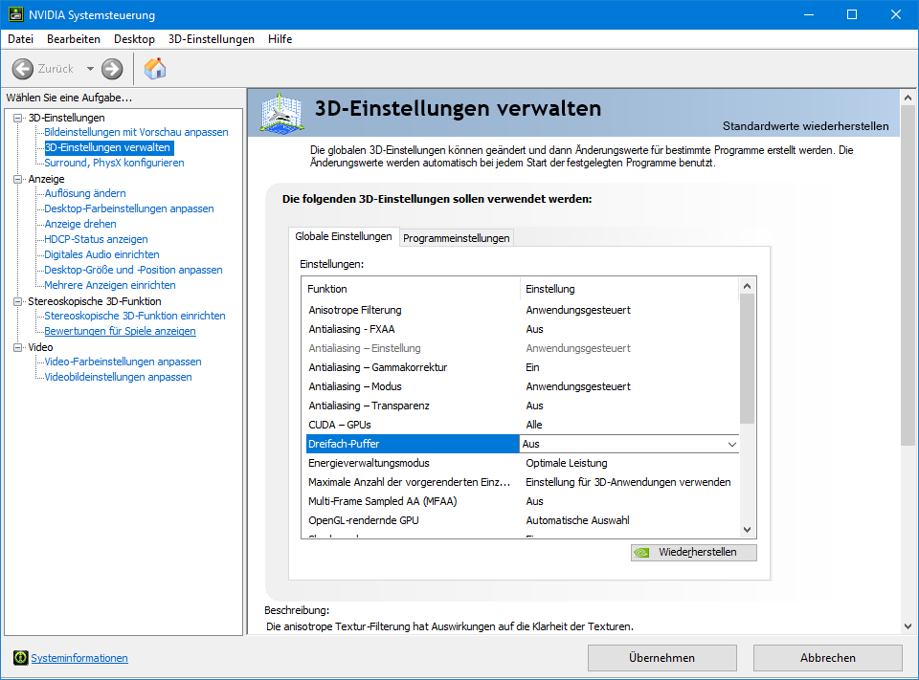Select the Antialiasing - FXAA row

[x=523, y=329]
